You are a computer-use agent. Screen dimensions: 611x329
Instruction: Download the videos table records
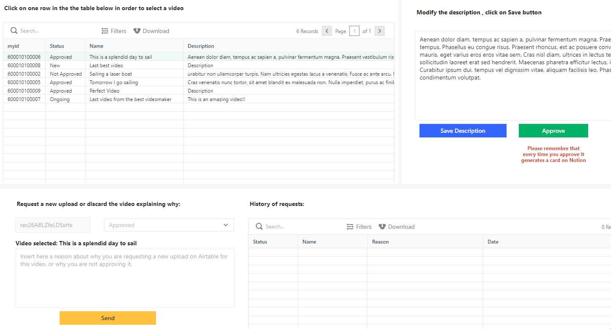151,31
